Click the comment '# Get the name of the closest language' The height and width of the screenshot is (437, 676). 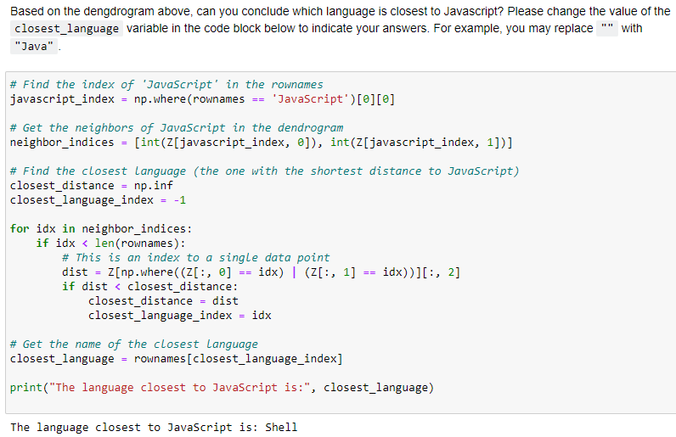(134, 345)
